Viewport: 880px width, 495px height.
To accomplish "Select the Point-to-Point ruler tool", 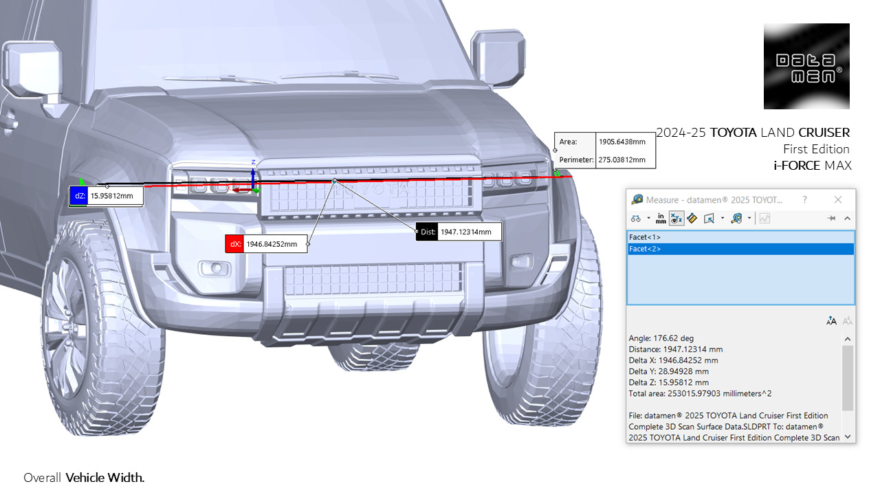I will (x=692, y=218).
